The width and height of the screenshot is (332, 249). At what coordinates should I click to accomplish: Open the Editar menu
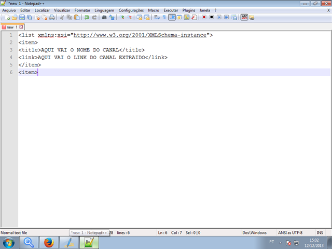pos(25,10)
